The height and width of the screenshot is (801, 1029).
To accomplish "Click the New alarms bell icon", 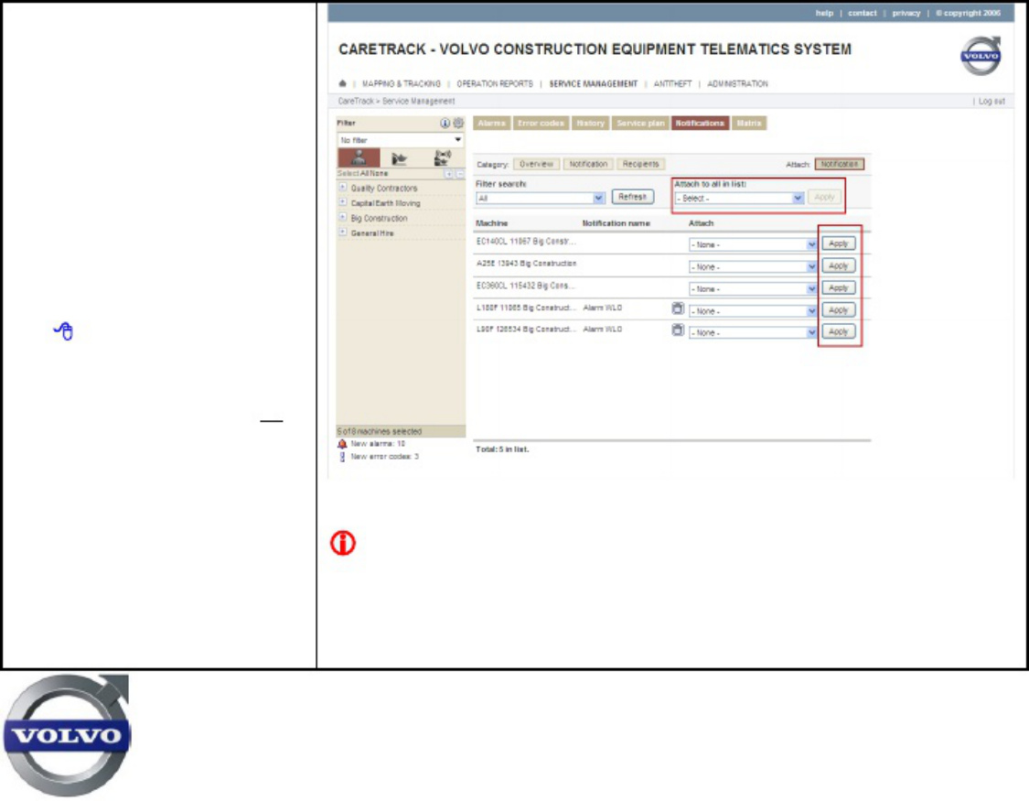I will (x=342, y=444).
